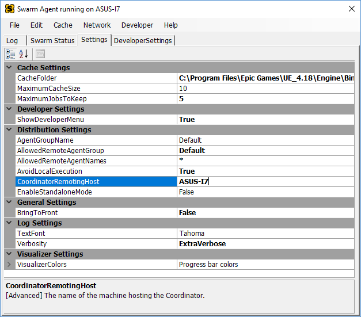
Task: Select the Verbosity property name
Action: click(96, 244)
